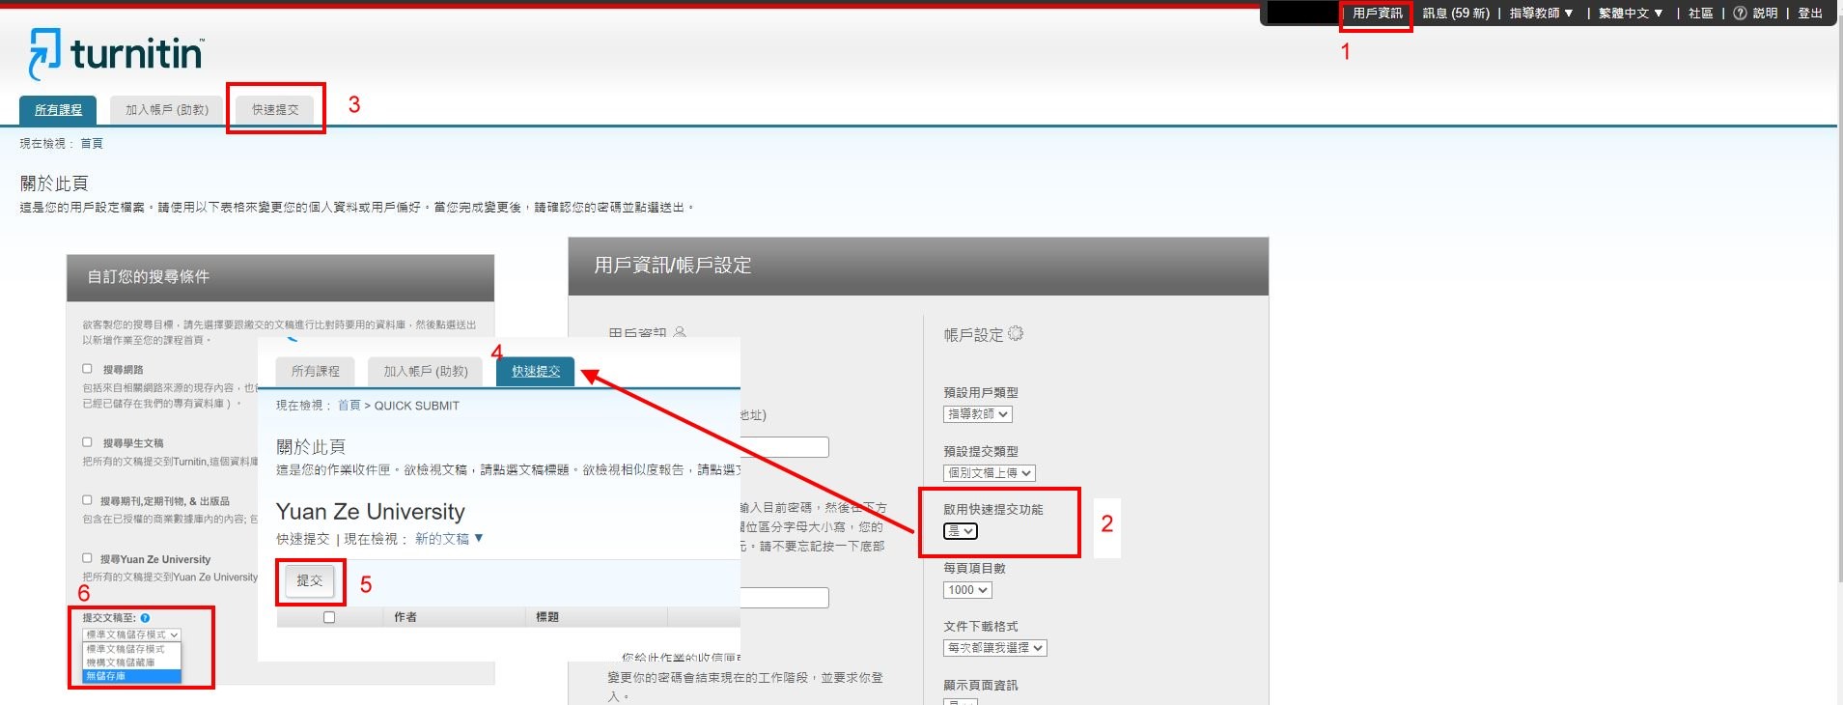Click the 自訂您的搜尋條件 panel title
1843x705 pixels.
pyautogui.click(x=149, y=277)
